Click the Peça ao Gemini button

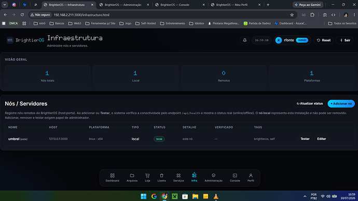[308, 5]
